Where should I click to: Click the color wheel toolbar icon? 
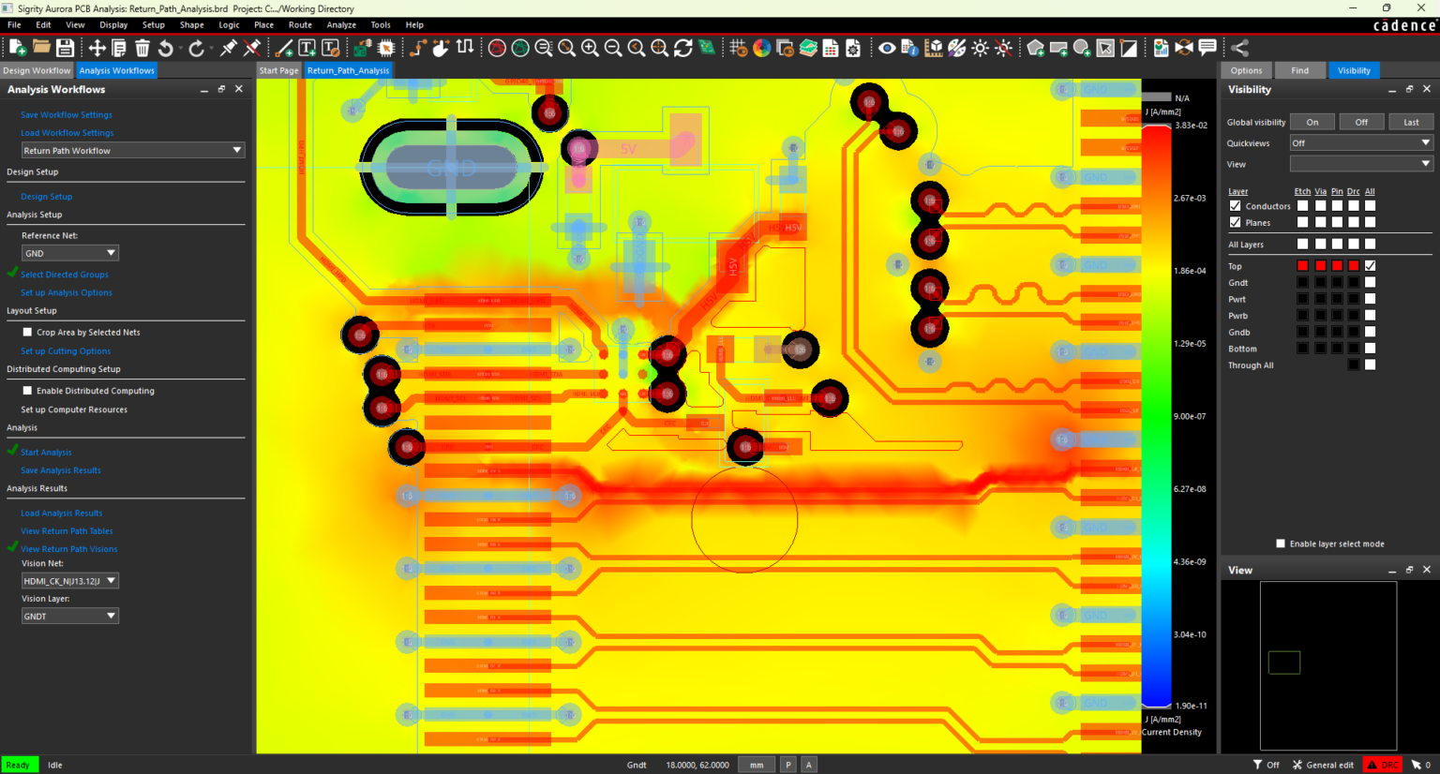point(761,48)
